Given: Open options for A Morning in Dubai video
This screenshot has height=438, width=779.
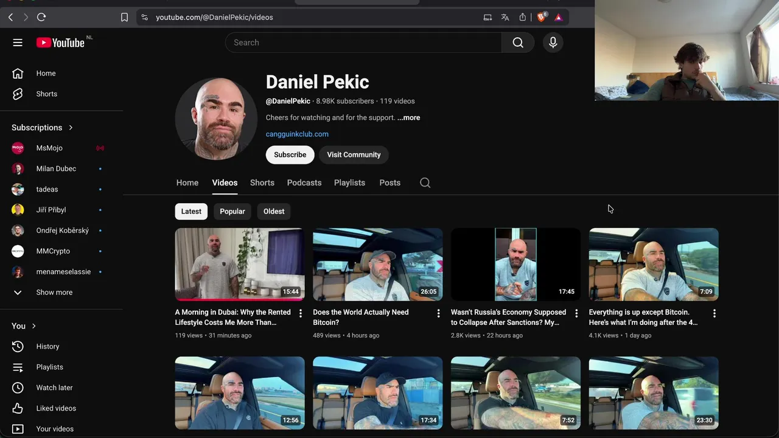Looking at the screenshot, I should [300, 313].
